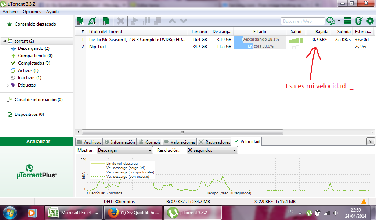Click inside the Buscar en Web field
Image resolution: width=376 pixels, height=220 pixels.
(x=303, y=21)
